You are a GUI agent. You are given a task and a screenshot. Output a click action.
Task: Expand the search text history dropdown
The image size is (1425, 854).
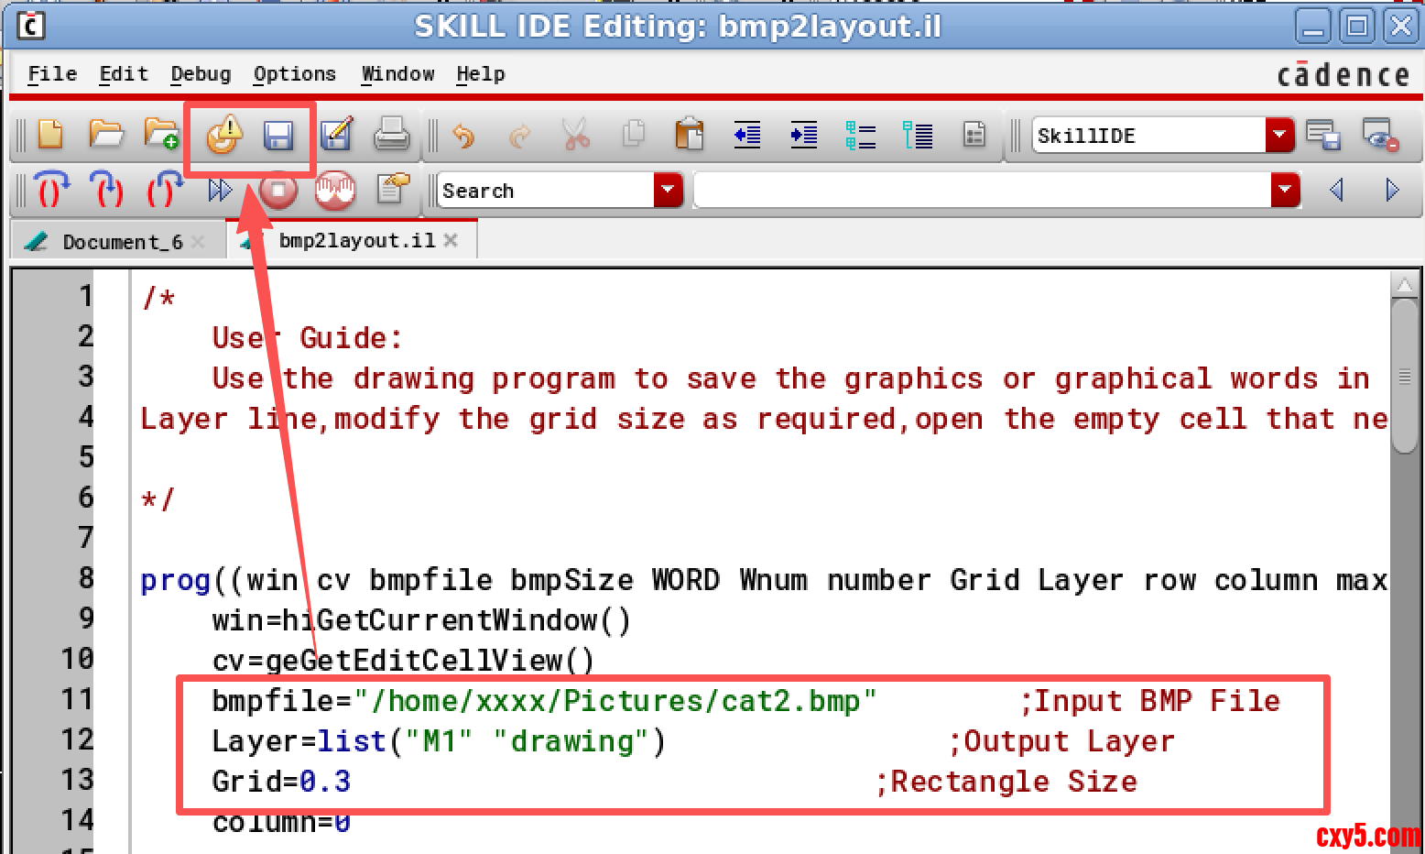tap(1285, 190)
